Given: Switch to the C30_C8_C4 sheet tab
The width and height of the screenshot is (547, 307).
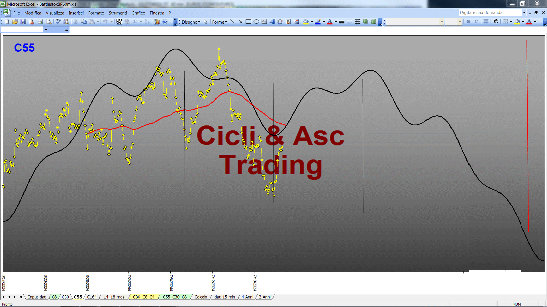Looking at the screenshot, I should pos(144,297).
